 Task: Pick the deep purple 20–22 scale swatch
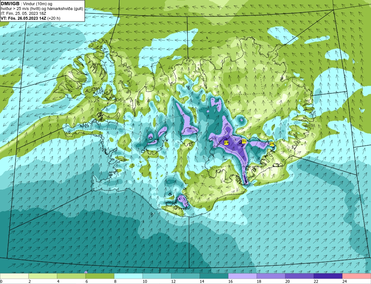(299, 276)
